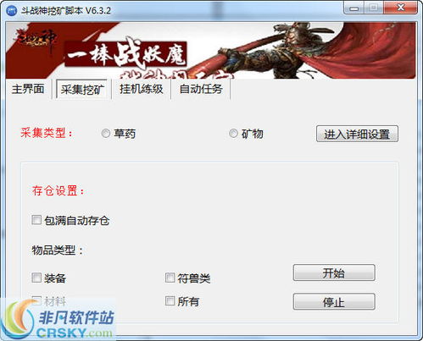
Task: Minimize the script window
Action: (x=354, y=8)
